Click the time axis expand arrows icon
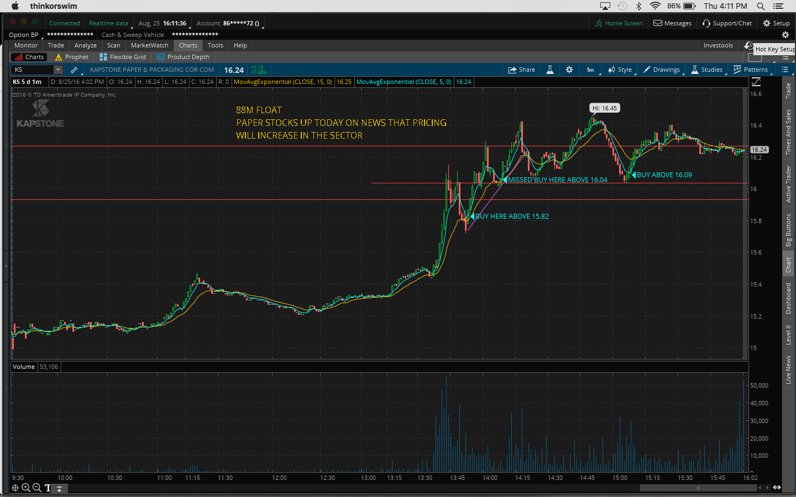 coord(777,488)
